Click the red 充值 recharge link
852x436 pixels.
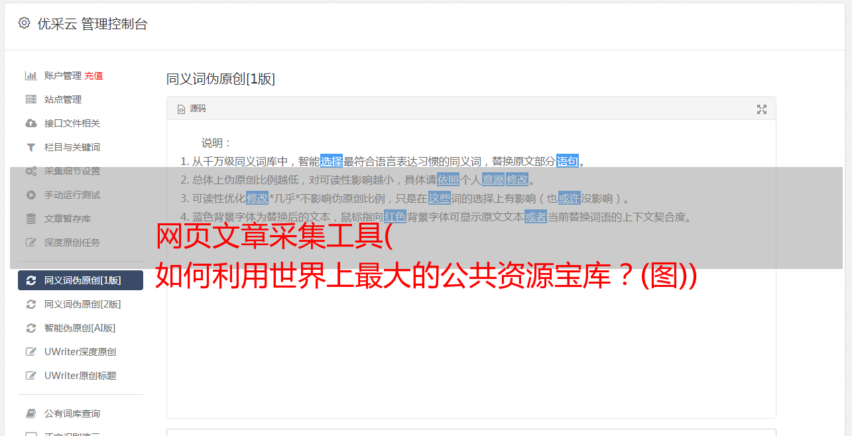[93, 76]
